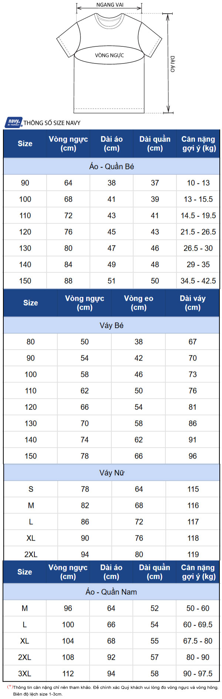Click the 13 - 15.5 weight cell
The height and width of the screenshot is (699, 222).
coord(198,199)
